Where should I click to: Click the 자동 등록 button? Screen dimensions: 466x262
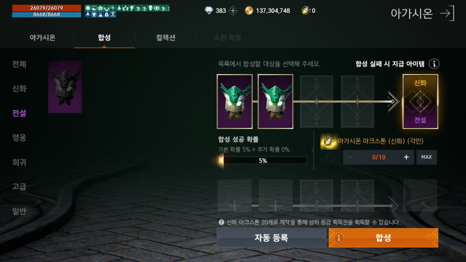pos(271,238)
